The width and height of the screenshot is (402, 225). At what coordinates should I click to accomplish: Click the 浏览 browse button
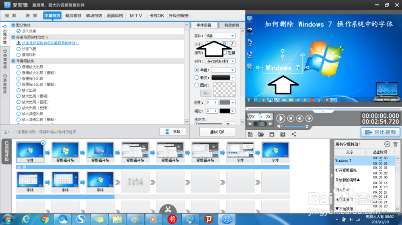205,93
